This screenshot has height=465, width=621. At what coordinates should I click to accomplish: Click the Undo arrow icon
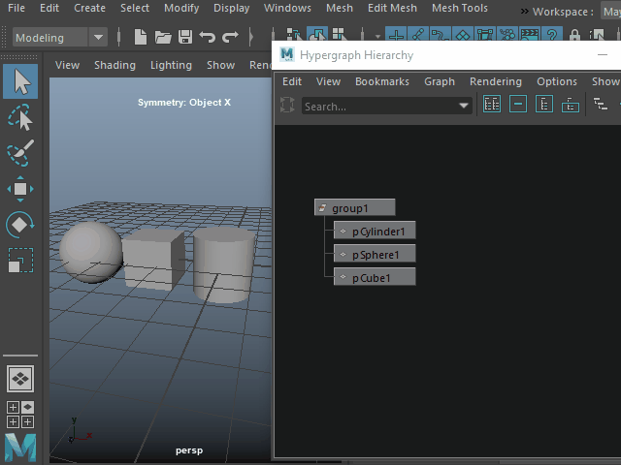coord(207,38)
